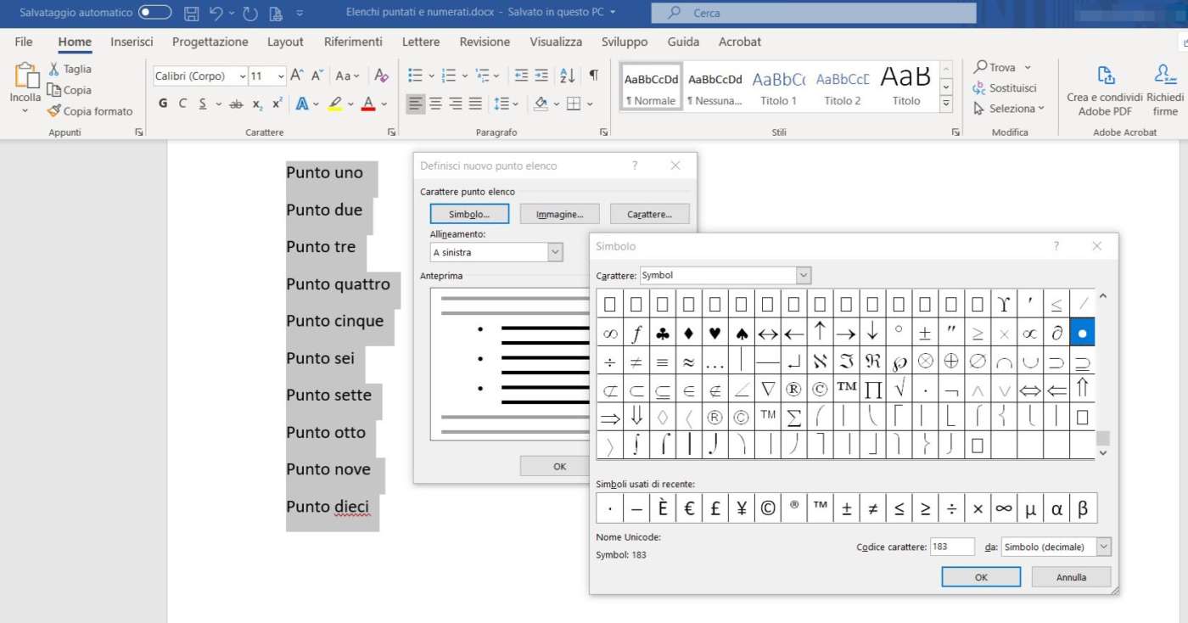Click the Codice carattere input field
Screen dimensions: 1188x623
pos(951,547)
